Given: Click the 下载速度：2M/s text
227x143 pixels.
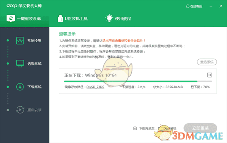Looking at the screenshot, I should point(134,87).
